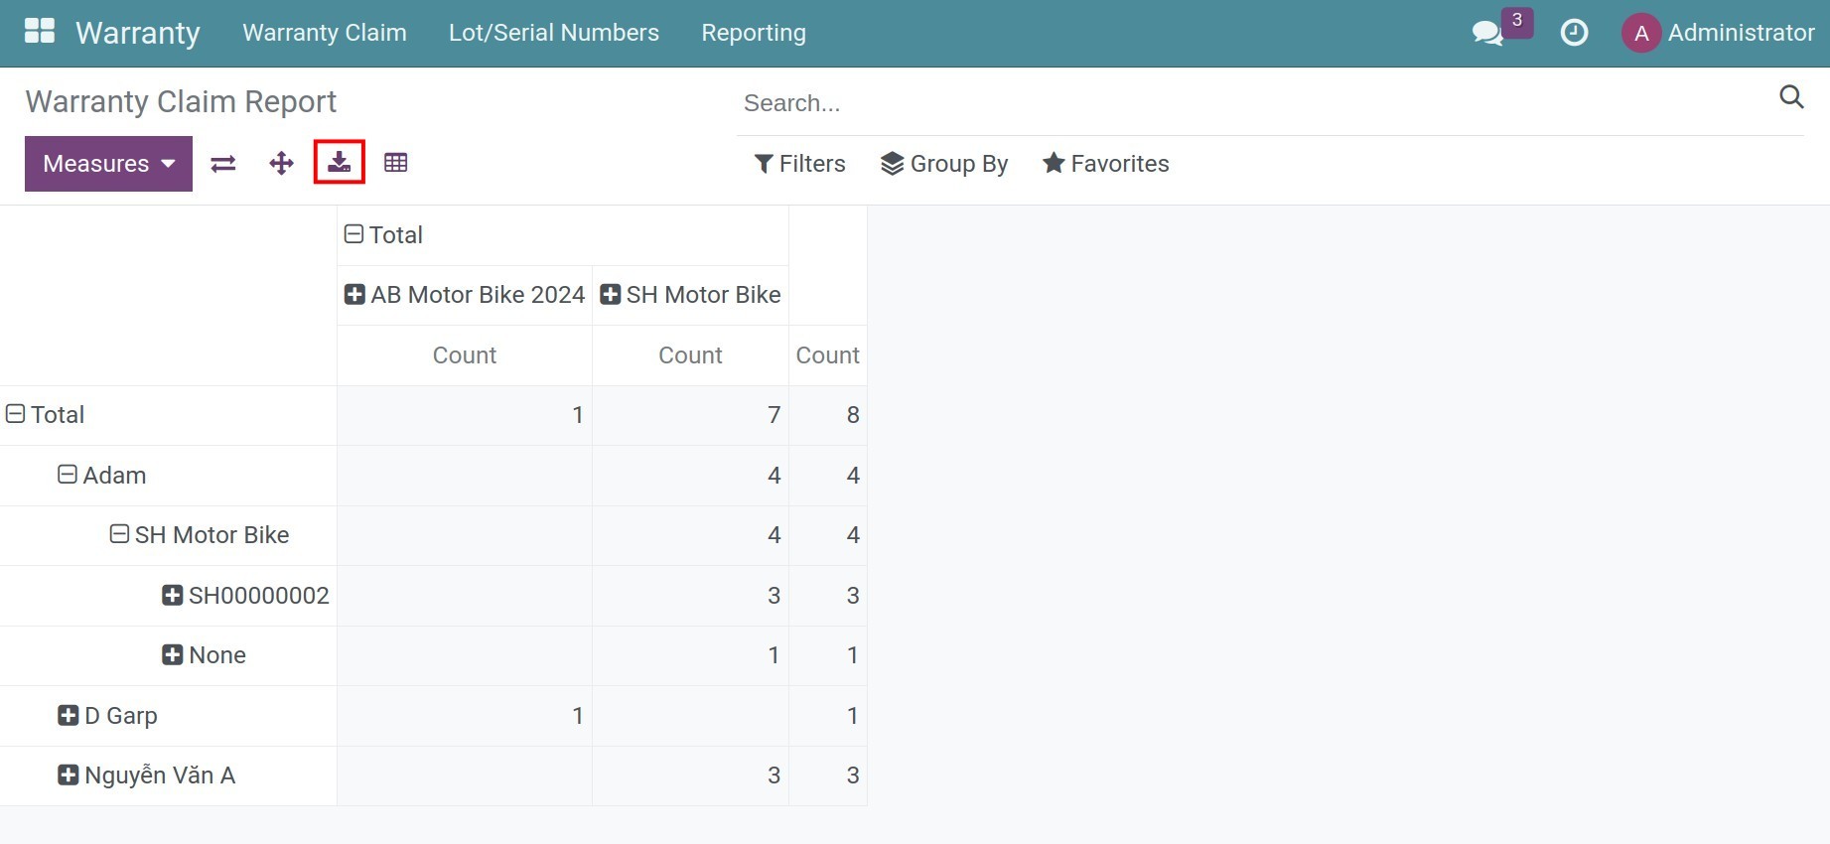Open the apps grid home menu

40,32
